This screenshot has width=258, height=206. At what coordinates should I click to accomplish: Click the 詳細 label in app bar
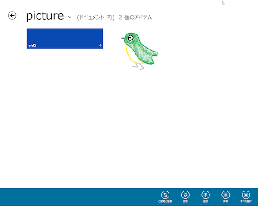226,201
